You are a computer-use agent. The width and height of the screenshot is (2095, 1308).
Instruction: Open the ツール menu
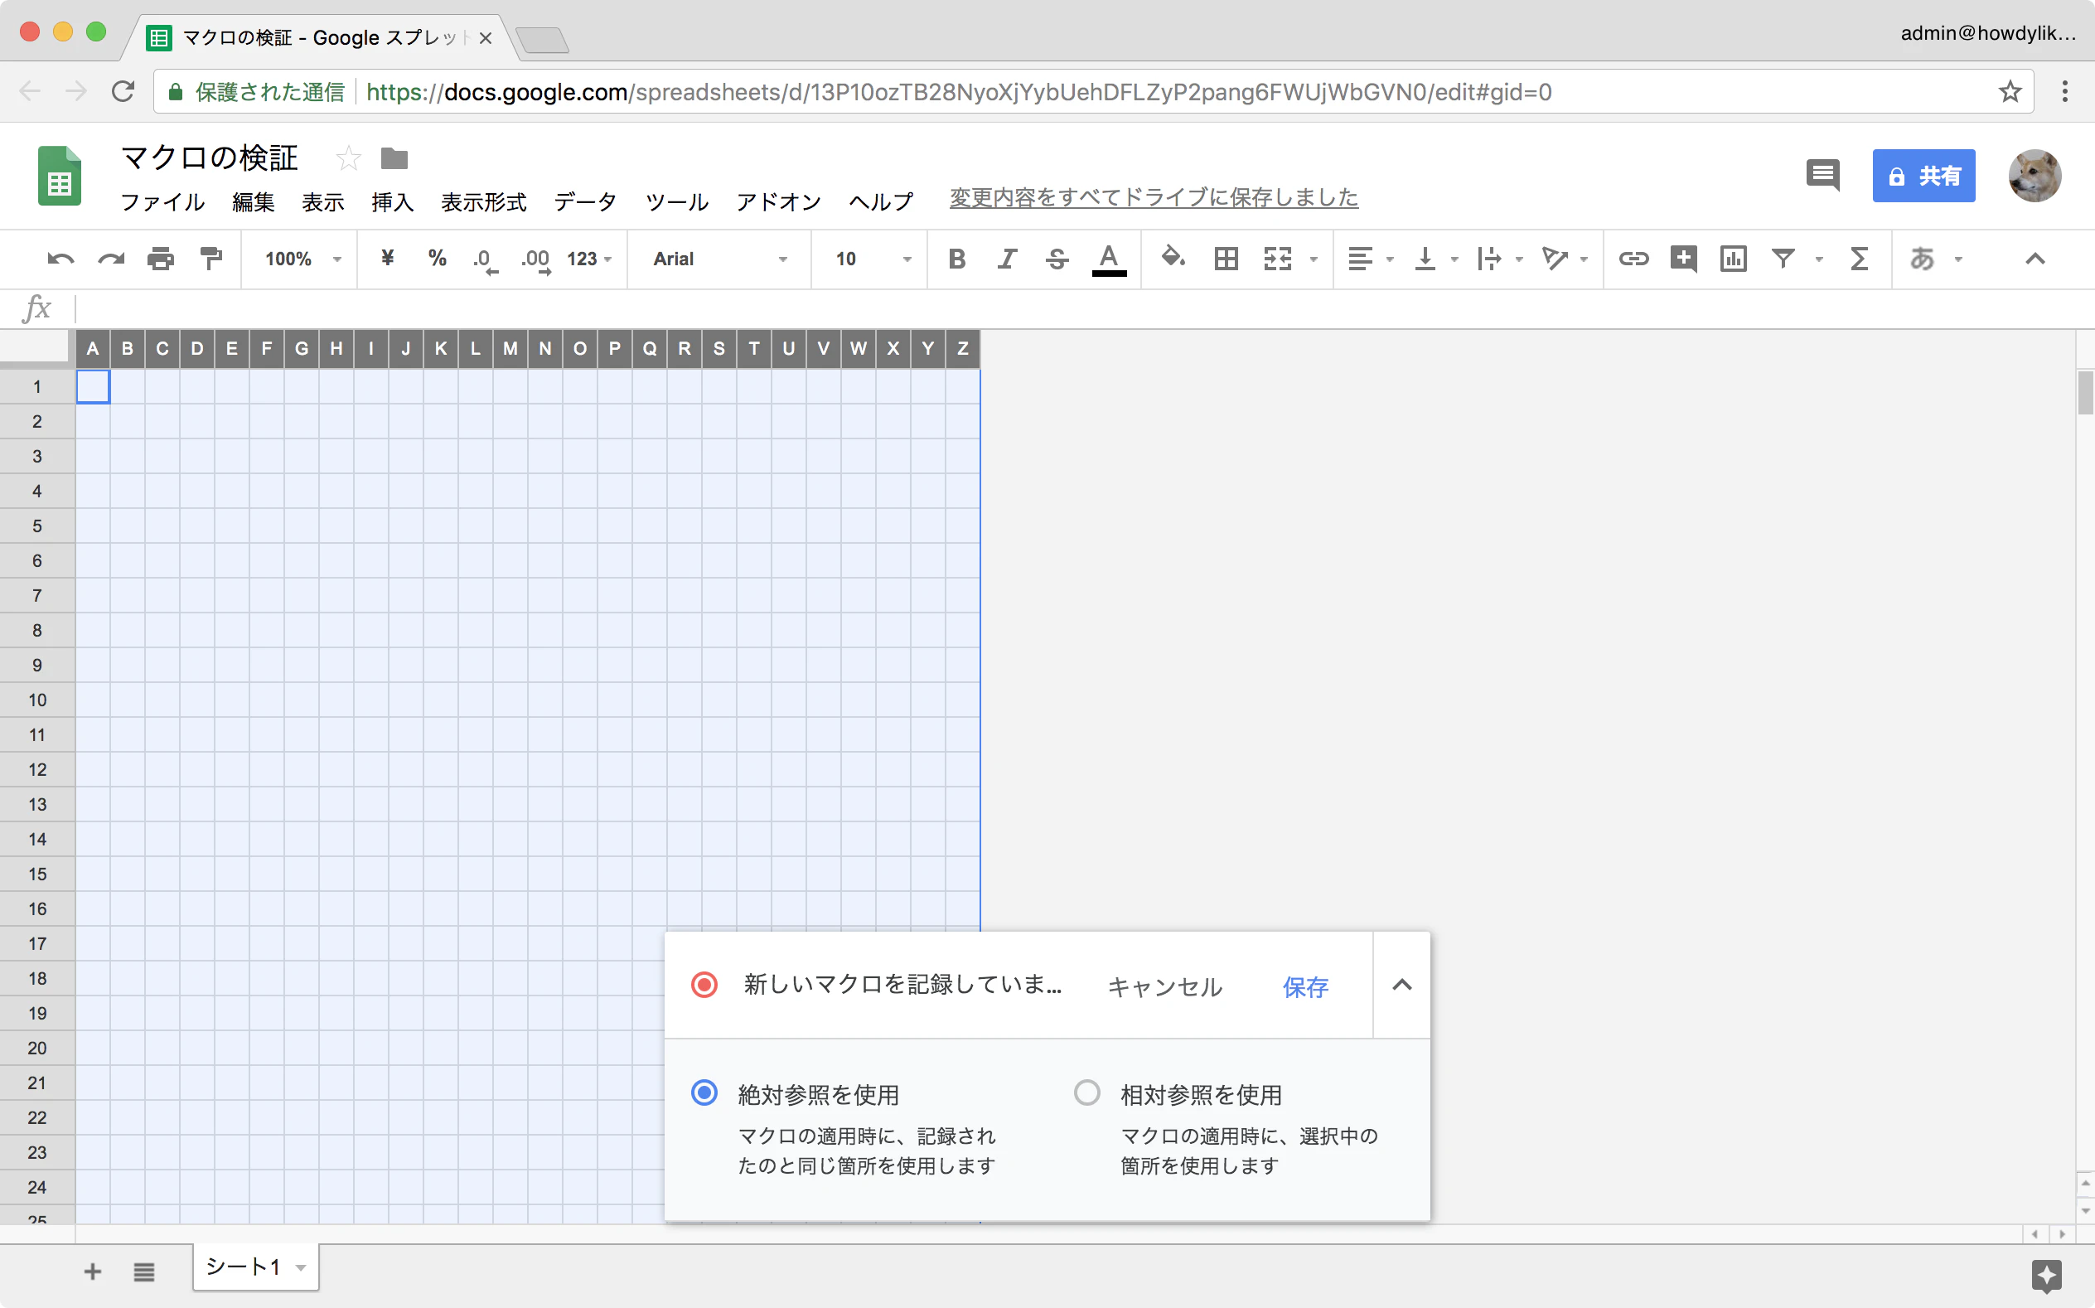(x=676, y=201)
